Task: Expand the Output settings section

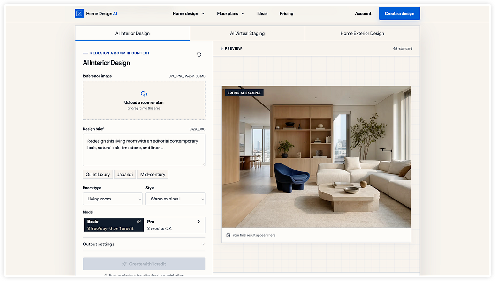Action: pyautogui.click(x=144, y=244)
